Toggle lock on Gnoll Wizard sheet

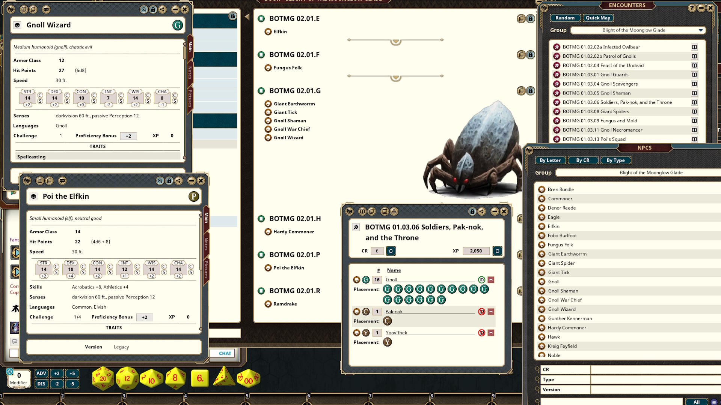click(x=153, y=9)
